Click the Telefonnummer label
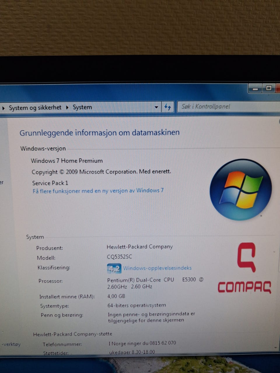 pos(62,344)
